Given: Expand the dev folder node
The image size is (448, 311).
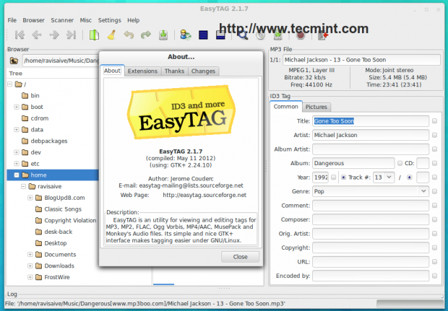Looking at the screenshot, I should [x=17, y=152].
